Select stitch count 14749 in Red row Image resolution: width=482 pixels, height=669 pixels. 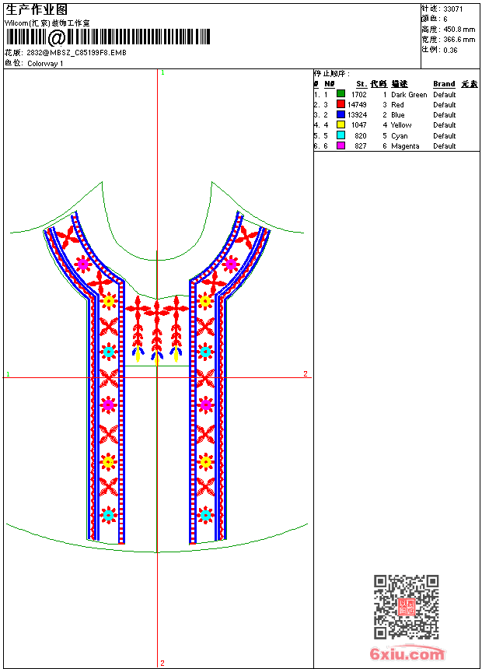[x=357, y=105]
